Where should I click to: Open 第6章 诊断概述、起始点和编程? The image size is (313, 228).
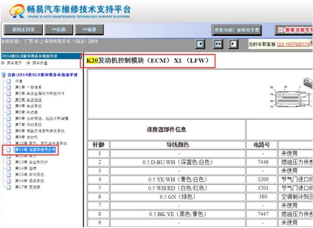point(42,118)
